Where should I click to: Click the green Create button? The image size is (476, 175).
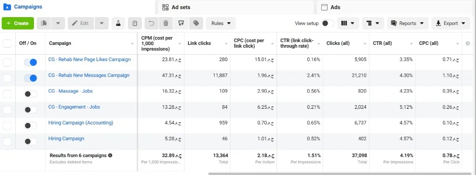[x=18, y=23]
